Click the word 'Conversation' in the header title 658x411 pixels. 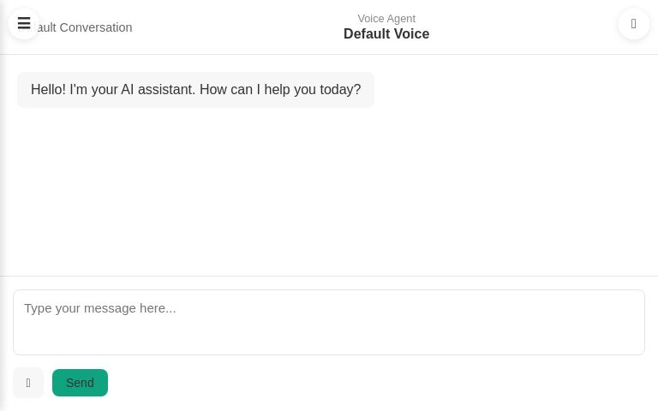[96, 27]
